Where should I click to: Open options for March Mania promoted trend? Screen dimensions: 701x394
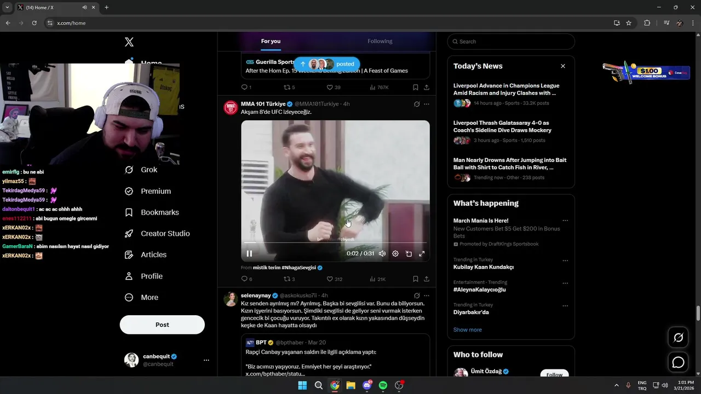pyautogui.click(x=565, y=221)
